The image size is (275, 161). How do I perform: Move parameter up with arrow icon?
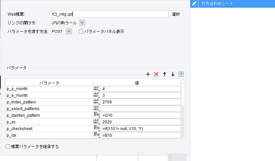(165, 74)
